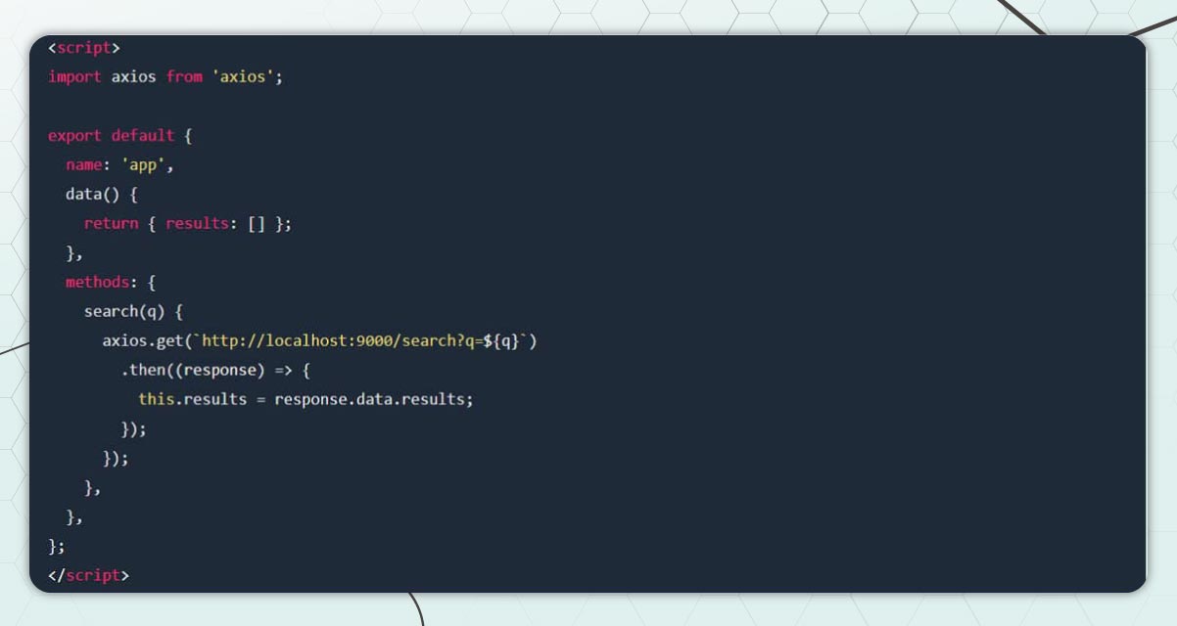Click the default keyword
The height and width of the screenshot is (626, 1177).
tap(143, 136)
